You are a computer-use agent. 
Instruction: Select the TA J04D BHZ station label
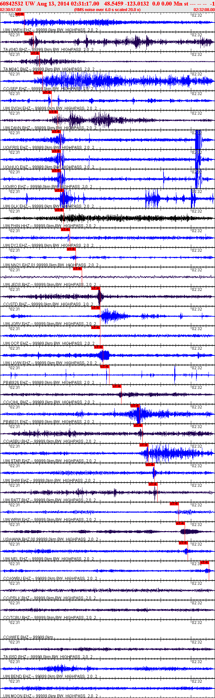point(49,50)
